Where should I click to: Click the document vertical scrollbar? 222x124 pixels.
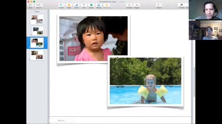(194, 82)
